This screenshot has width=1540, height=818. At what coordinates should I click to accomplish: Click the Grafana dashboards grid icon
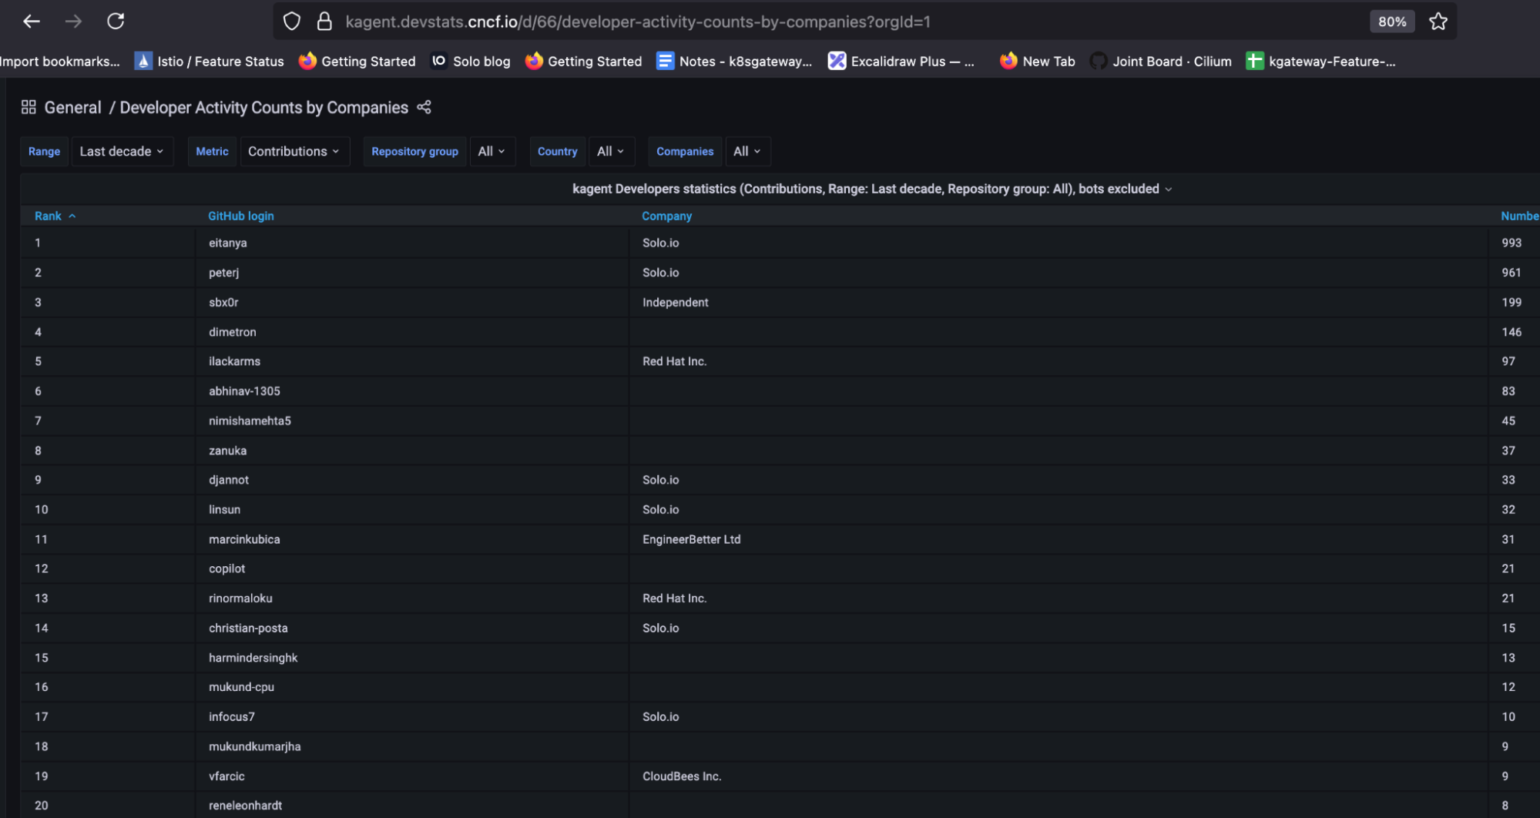point(29,107)
